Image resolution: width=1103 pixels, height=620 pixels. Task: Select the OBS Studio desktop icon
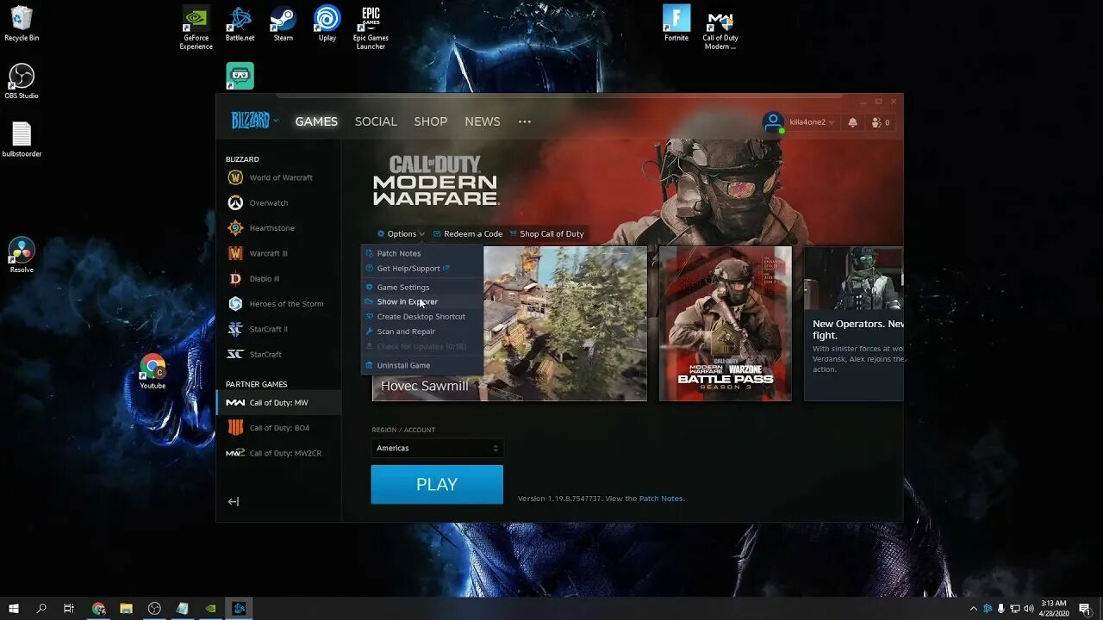pyautogui.click(x=22, y=82)
